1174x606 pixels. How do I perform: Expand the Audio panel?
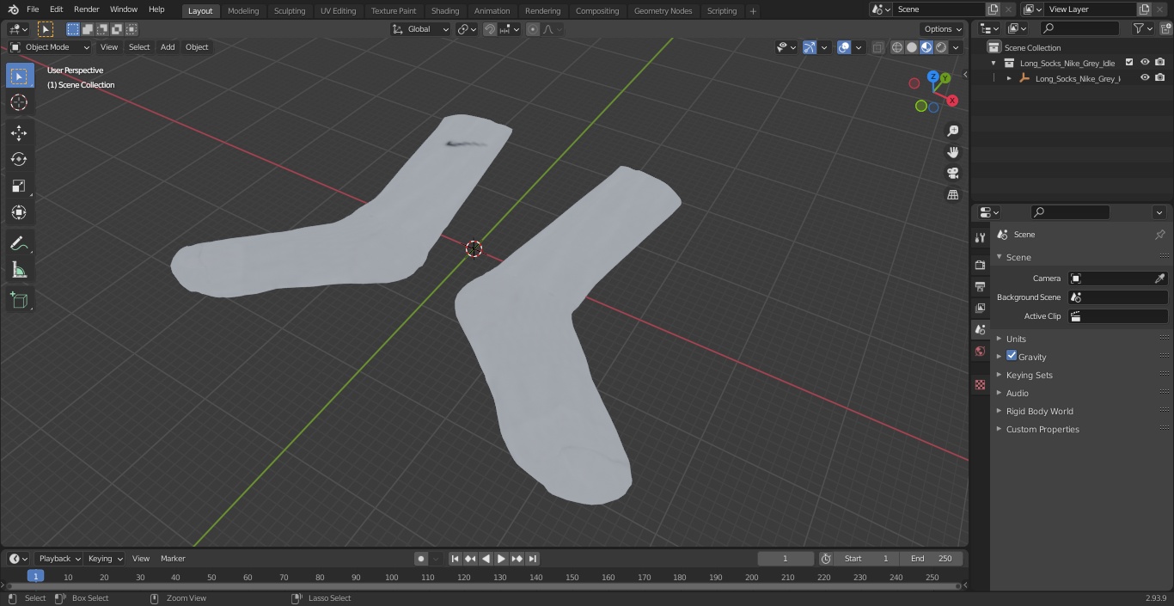coord(1017,393)
